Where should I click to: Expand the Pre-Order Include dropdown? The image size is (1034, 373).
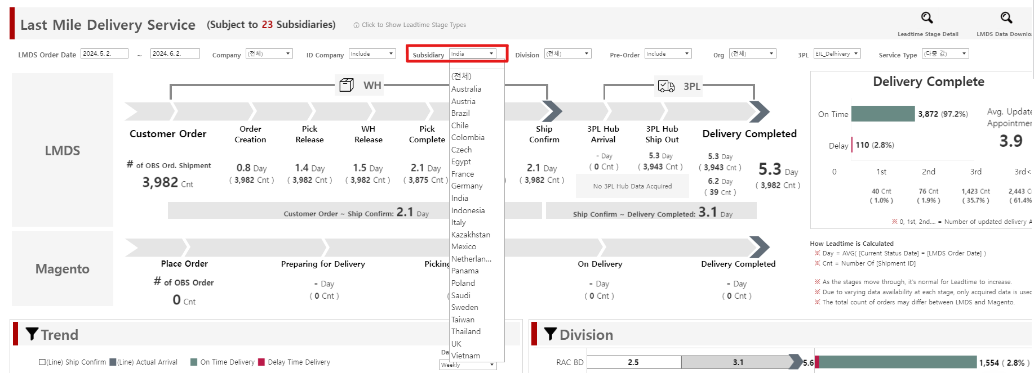(x=687, y=54)
